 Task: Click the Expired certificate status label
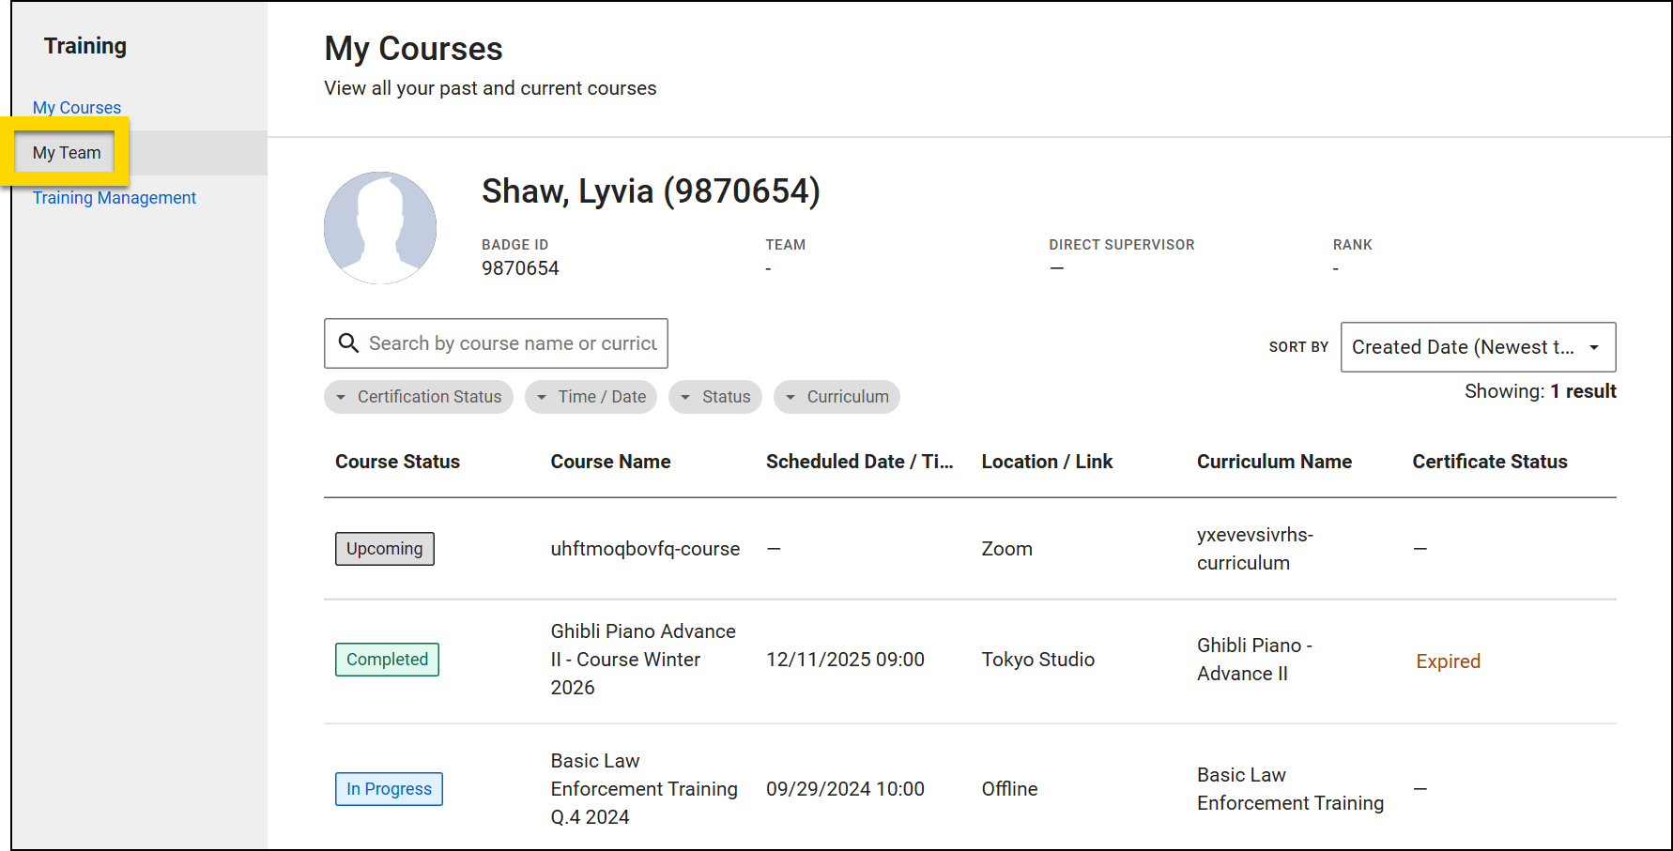tap(1448, 661)
